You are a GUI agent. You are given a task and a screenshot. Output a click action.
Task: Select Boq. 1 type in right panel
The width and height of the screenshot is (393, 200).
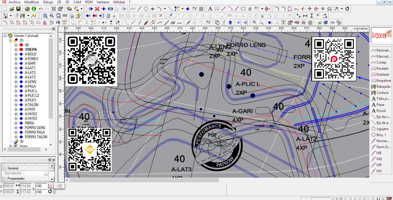[379, 135]
